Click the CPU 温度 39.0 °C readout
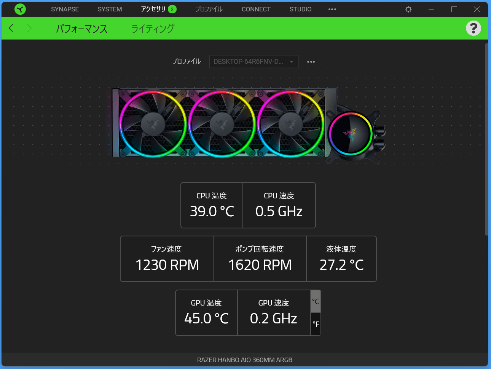The height and width of the screenshot is (369, 491). tap(212, 205)
